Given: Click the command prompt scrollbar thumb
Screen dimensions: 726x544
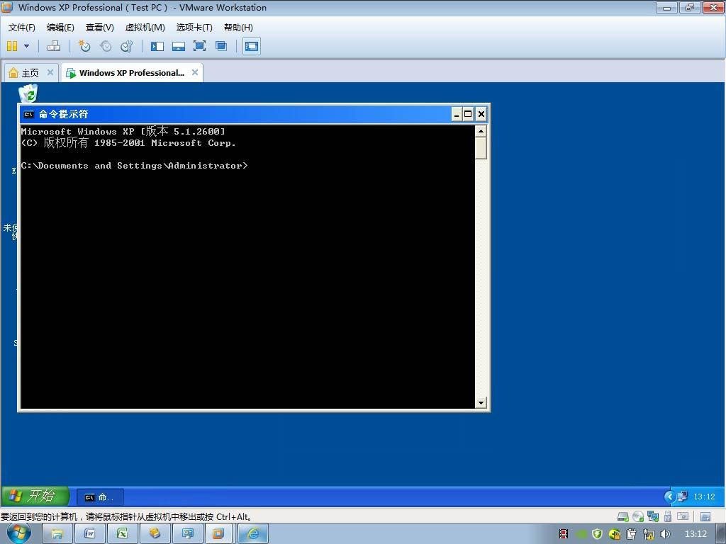Looking at the screenshot, I should coord(481,148).
